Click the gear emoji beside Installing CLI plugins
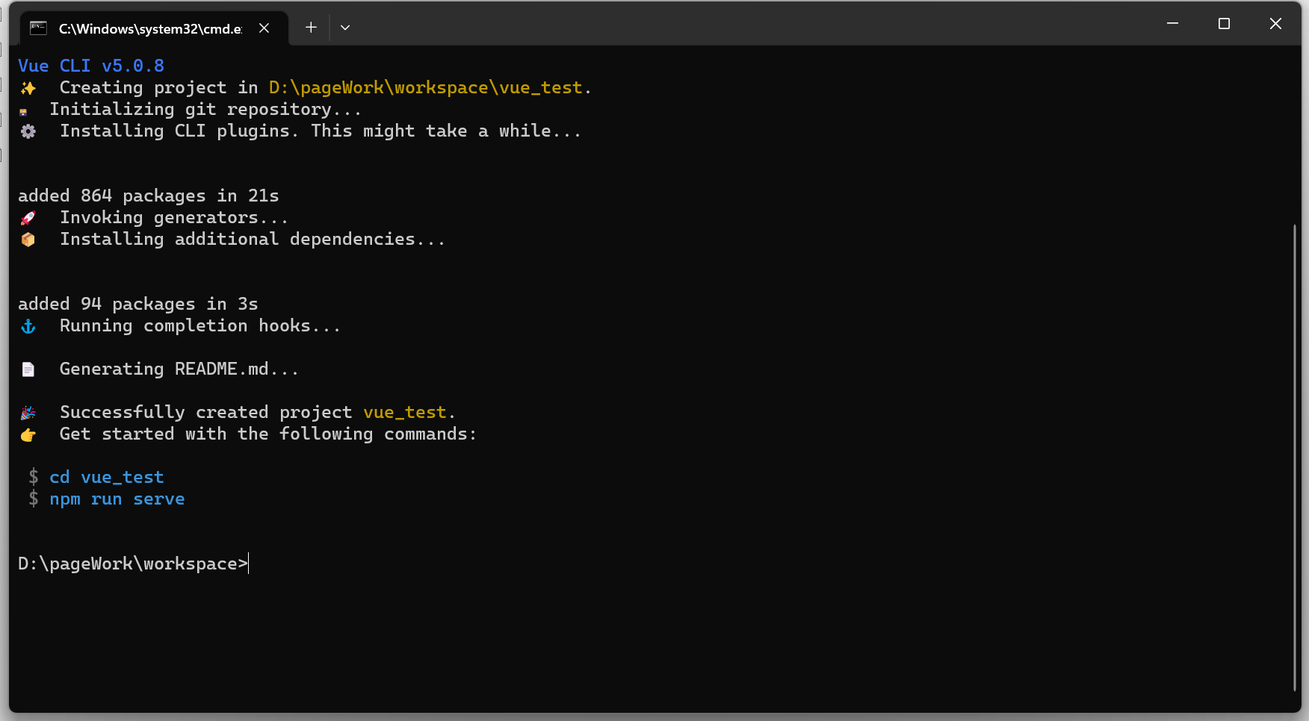The height and width of the screenshot is (721, 1309). [x=28, y=131]
